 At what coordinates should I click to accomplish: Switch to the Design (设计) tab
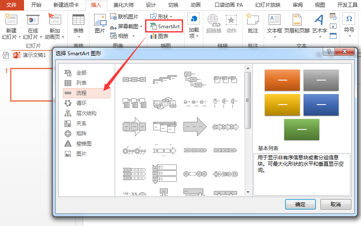pos(151,5)
